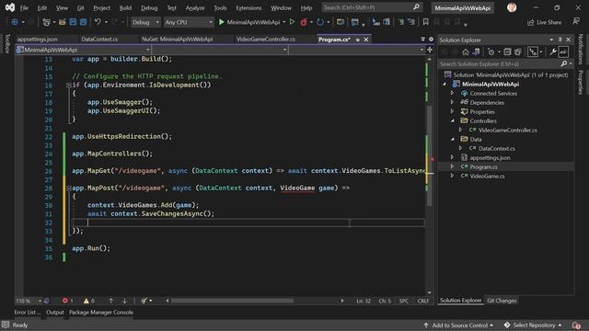
Task: Switch to the VideoGameController.cs tab
Action: coord(266,39)
